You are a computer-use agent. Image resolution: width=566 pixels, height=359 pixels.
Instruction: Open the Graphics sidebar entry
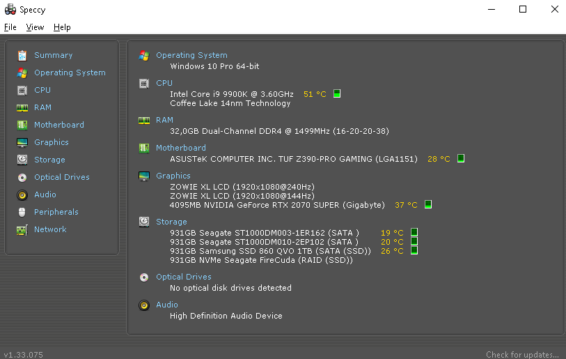pyautogui.click(x=52, y=142)
